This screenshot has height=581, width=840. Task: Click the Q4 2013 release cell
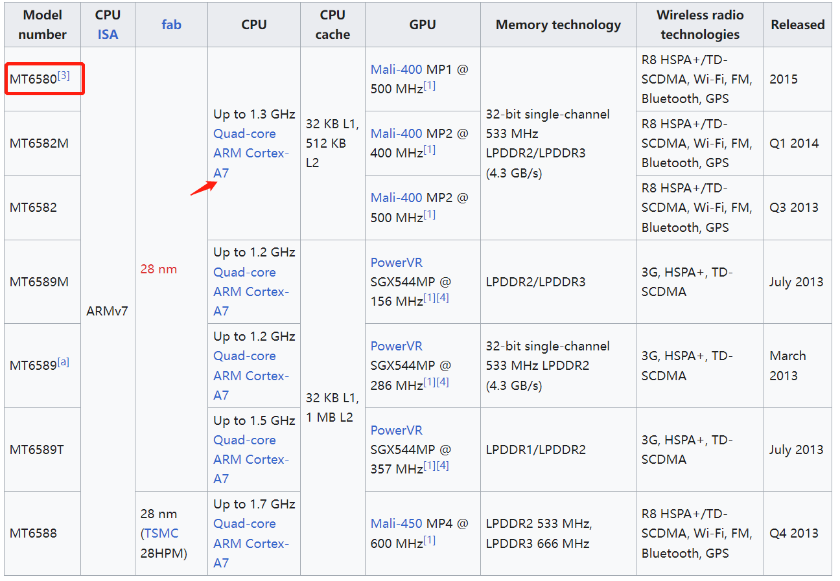click(x=798, y=533)
